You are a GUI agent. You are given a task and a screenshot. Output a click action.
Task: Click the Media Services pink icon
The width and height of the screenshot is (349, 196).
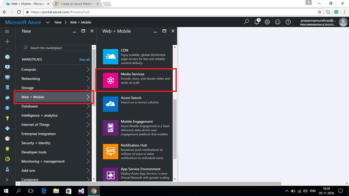pos(110,80)
